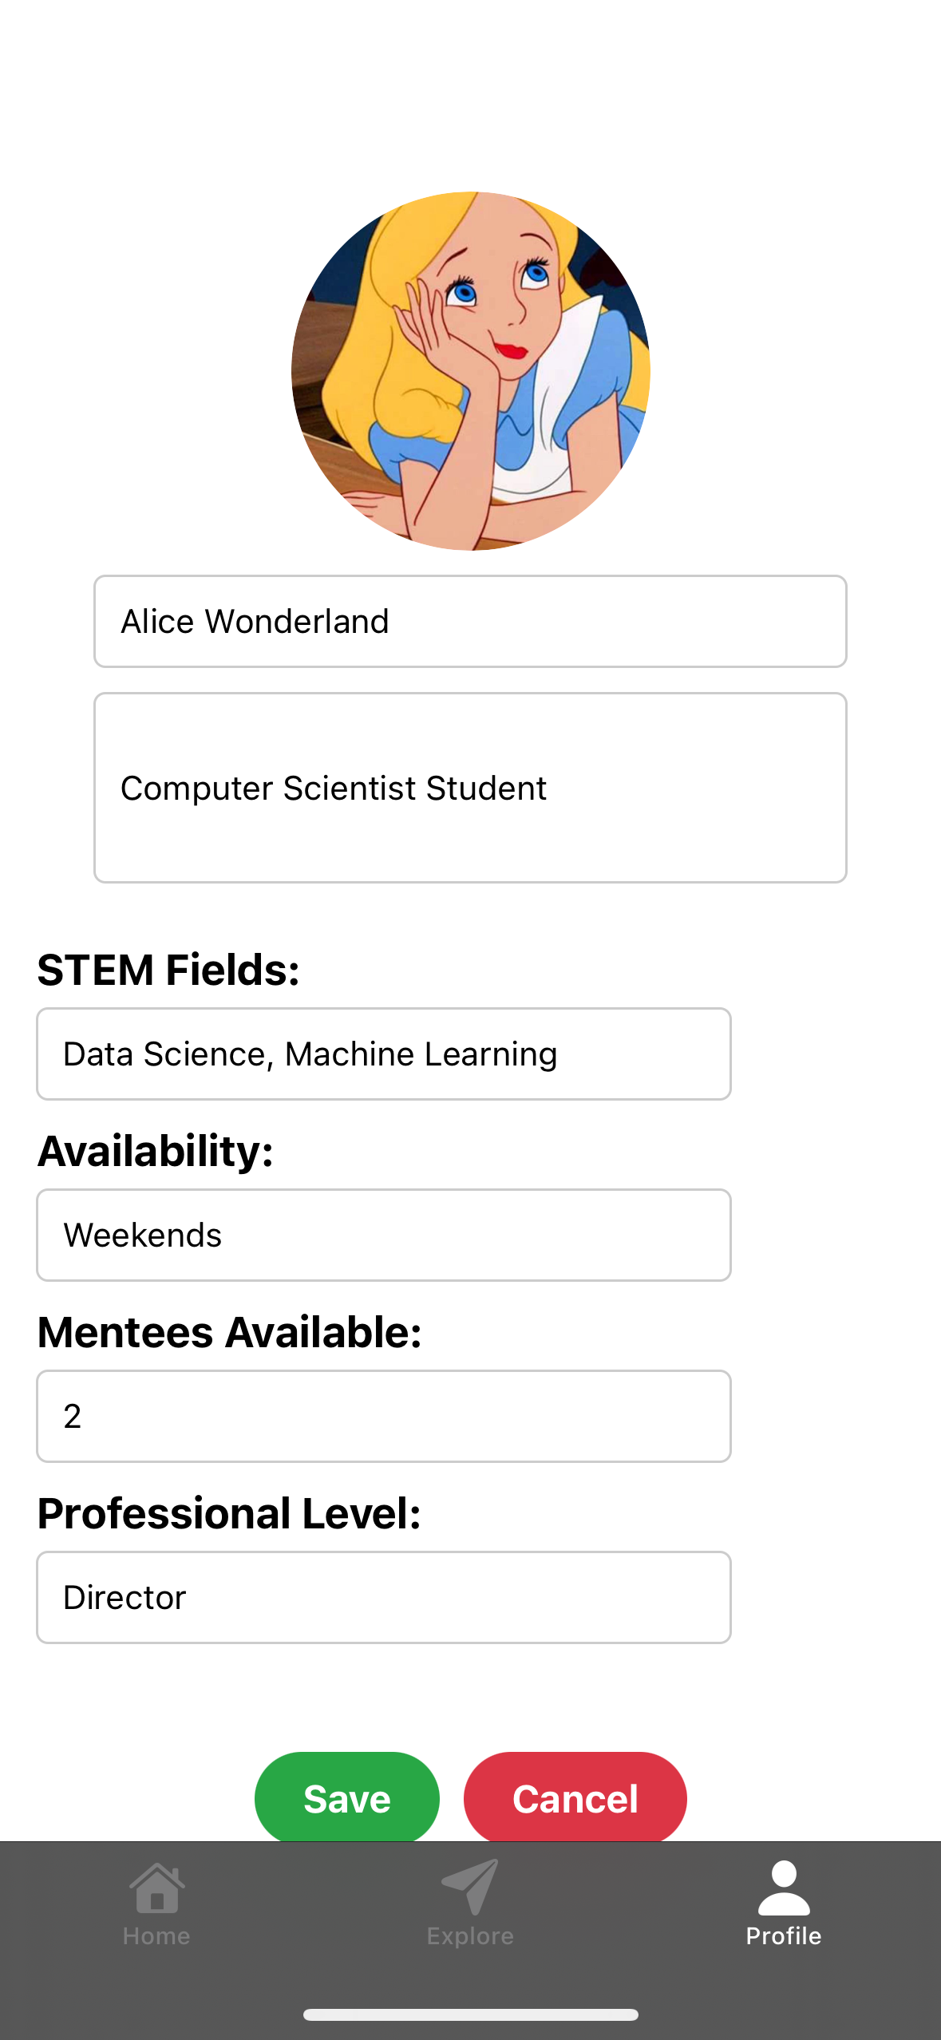
Task: Tap the bottom home indicator bar
Action: click(x=470, y=2015)
